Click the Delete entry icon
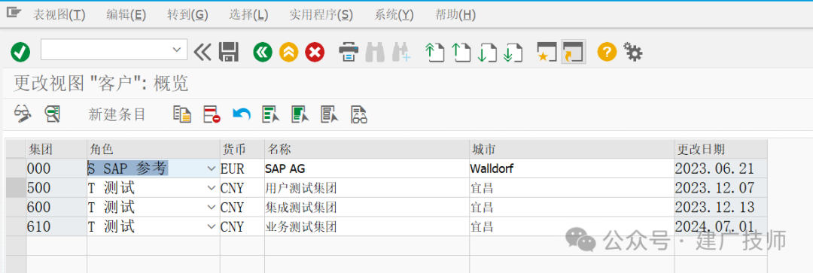The image size is (813, 273). 212,114
